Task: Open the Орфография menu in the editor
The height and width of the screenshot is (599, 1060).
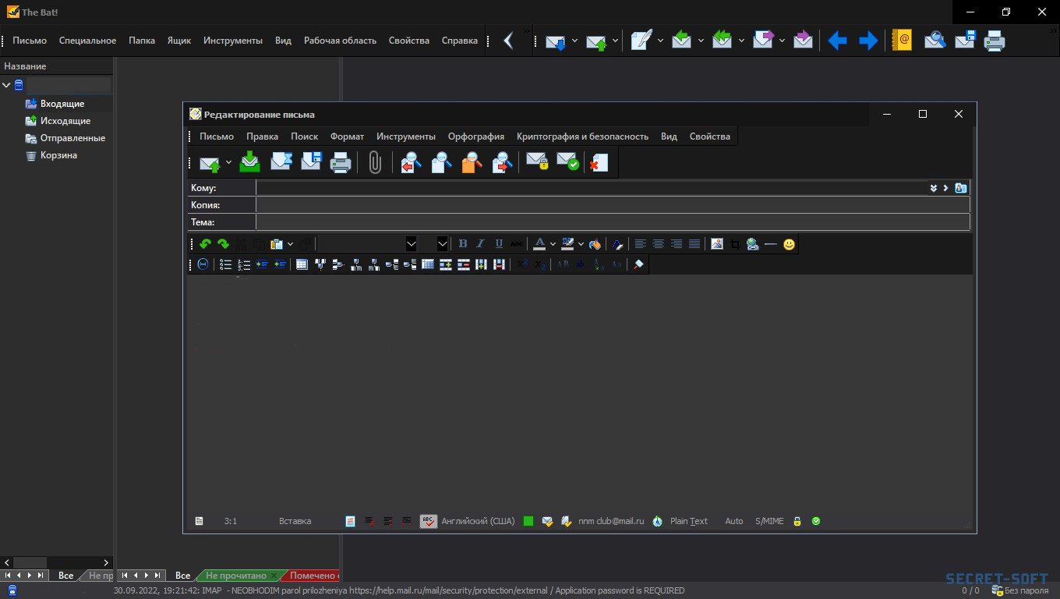Action: [475, 136]
